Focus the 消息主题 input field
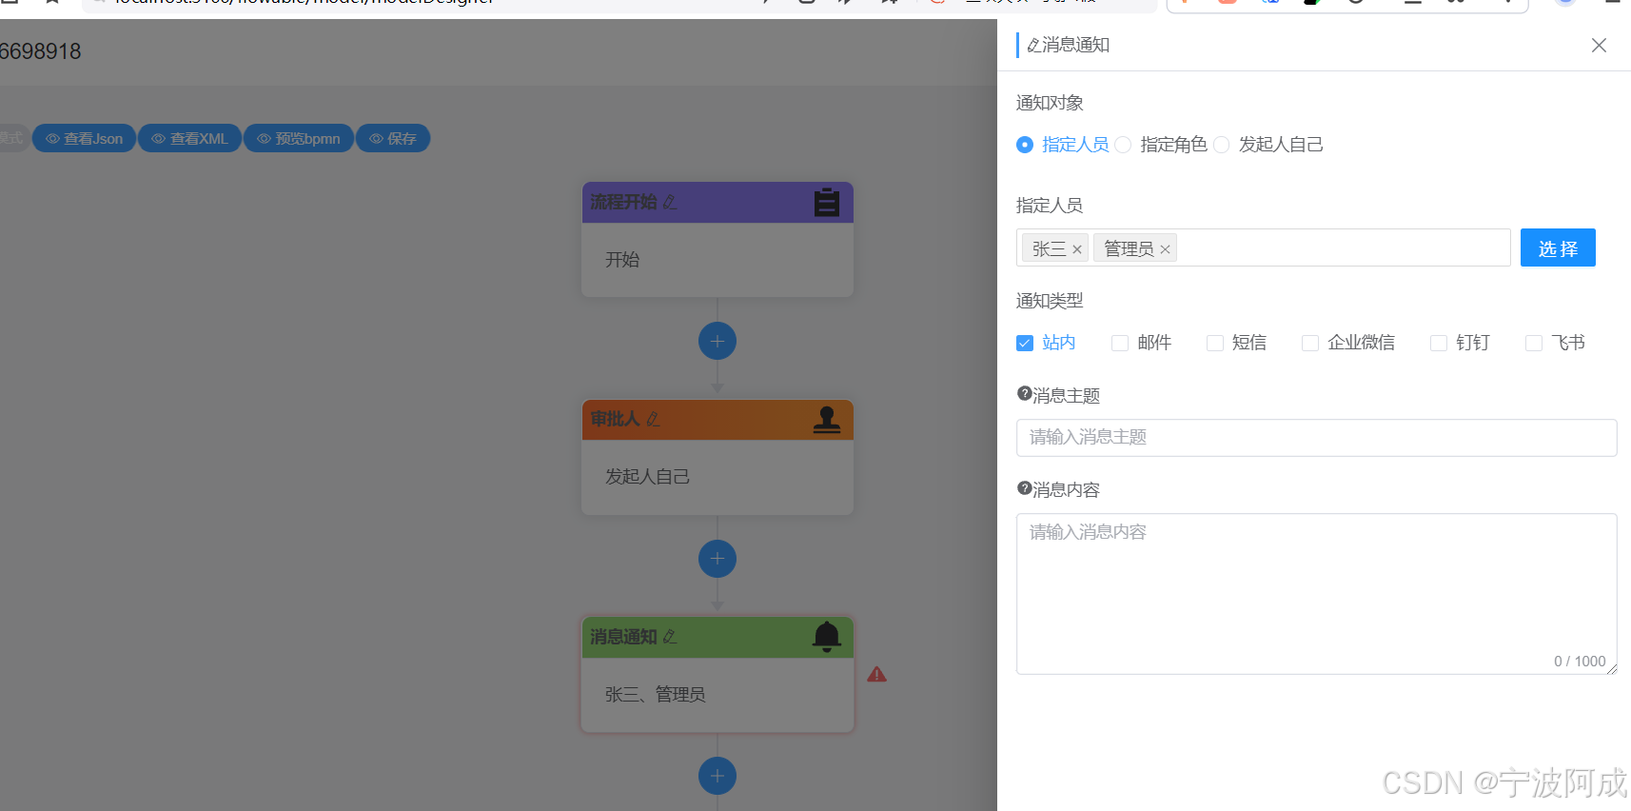 pos(1316,438)
